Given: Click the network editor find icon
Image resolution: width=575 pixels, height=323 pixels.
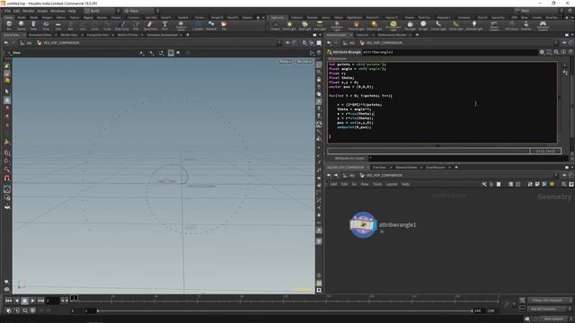Looking at the screenshot, I should pyautogui.click(x=564, y=184).
